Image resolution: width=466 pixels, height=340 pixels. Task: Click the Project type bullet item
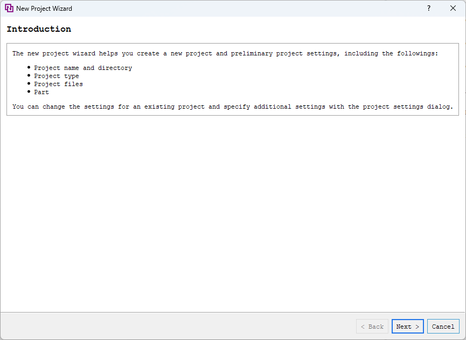click(57, 76)
